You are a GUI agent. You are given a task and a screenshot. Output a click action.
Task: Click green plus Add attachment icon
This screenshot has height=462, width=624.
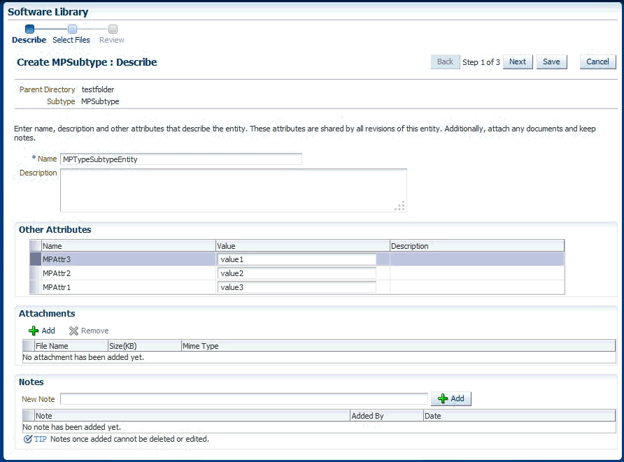pos(34,331)
